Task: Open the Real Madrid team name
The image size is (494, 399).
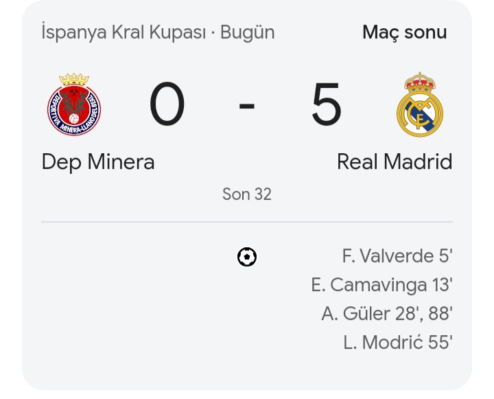Action: pos(395,162)
